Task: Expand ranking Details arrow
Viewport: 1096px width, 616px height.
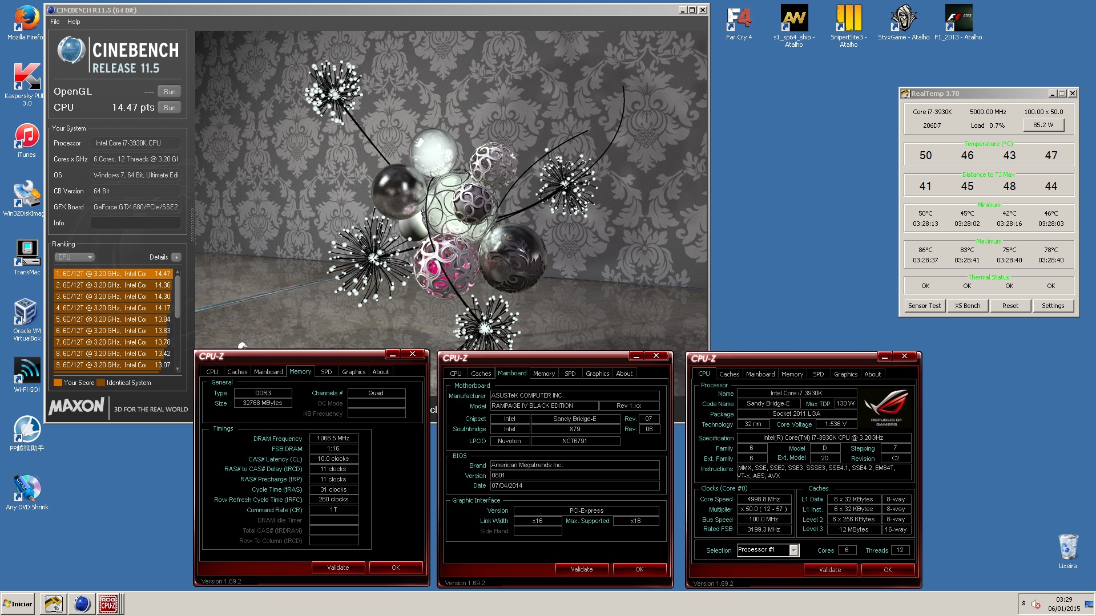Action: tap(176, 257)
